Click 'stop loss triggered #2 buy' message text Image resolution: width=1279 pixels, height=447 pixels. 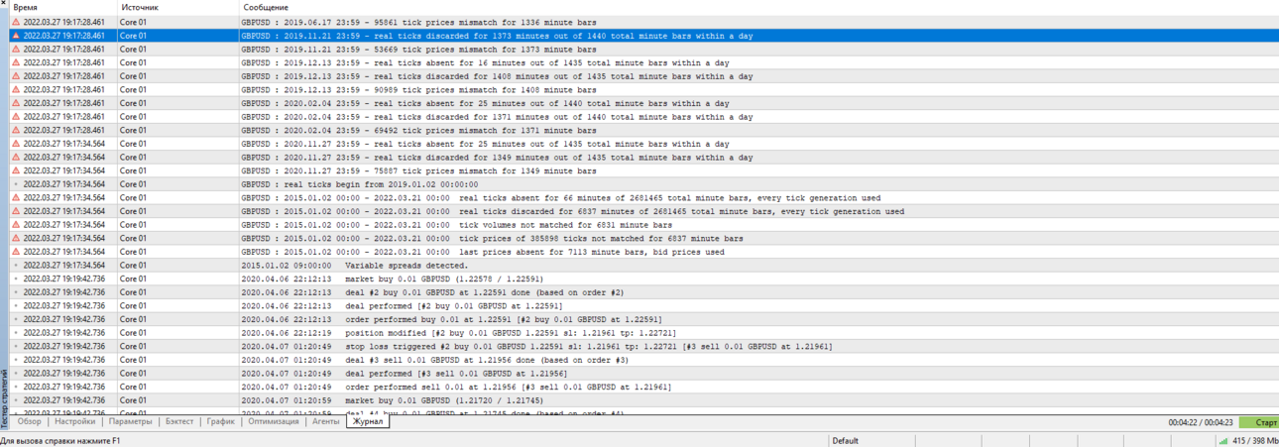click(589, 346)
